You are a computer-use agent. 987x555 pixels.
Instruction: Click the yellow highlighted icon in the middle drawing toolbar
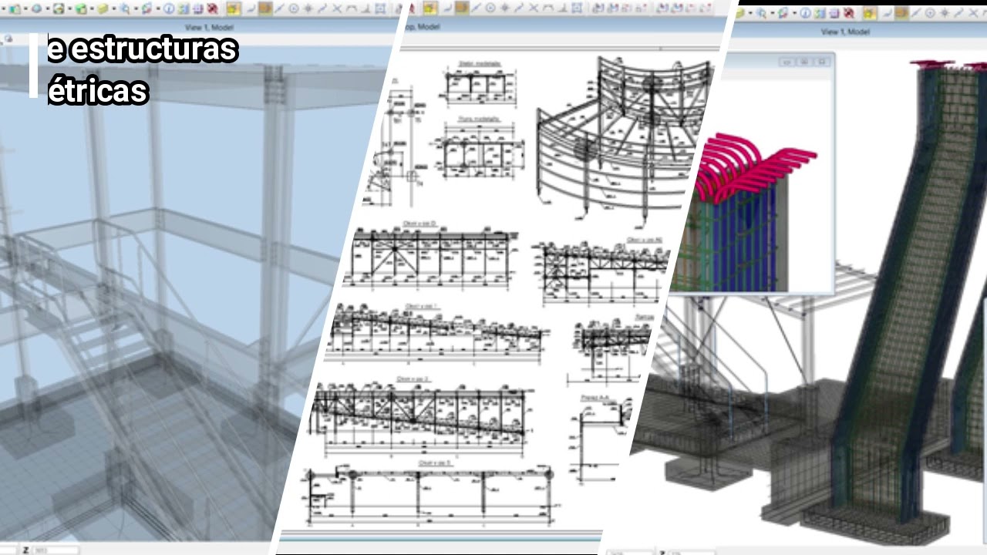click(429, 8)
